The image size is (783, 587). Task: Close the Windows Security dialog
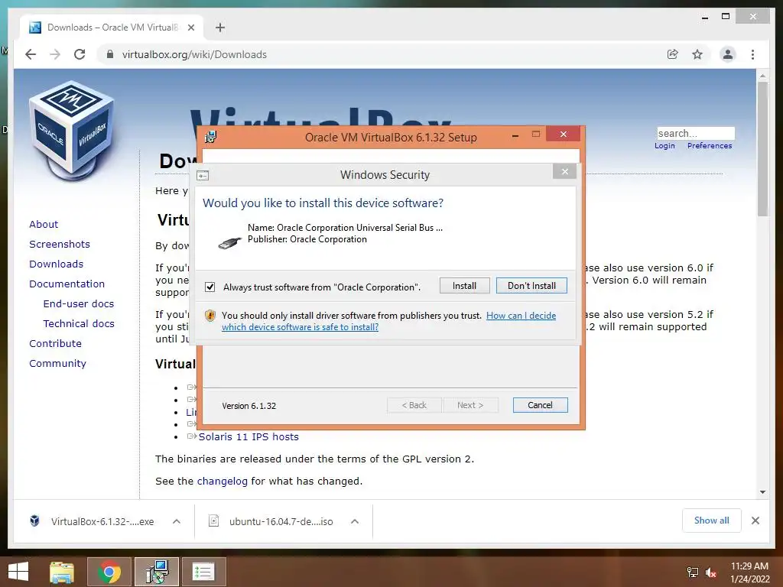click(565, 172)
